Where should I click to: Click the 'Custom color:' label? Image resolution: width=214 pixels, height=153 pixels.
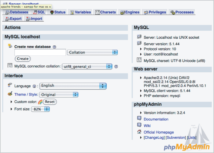click(x=26, y=102)
